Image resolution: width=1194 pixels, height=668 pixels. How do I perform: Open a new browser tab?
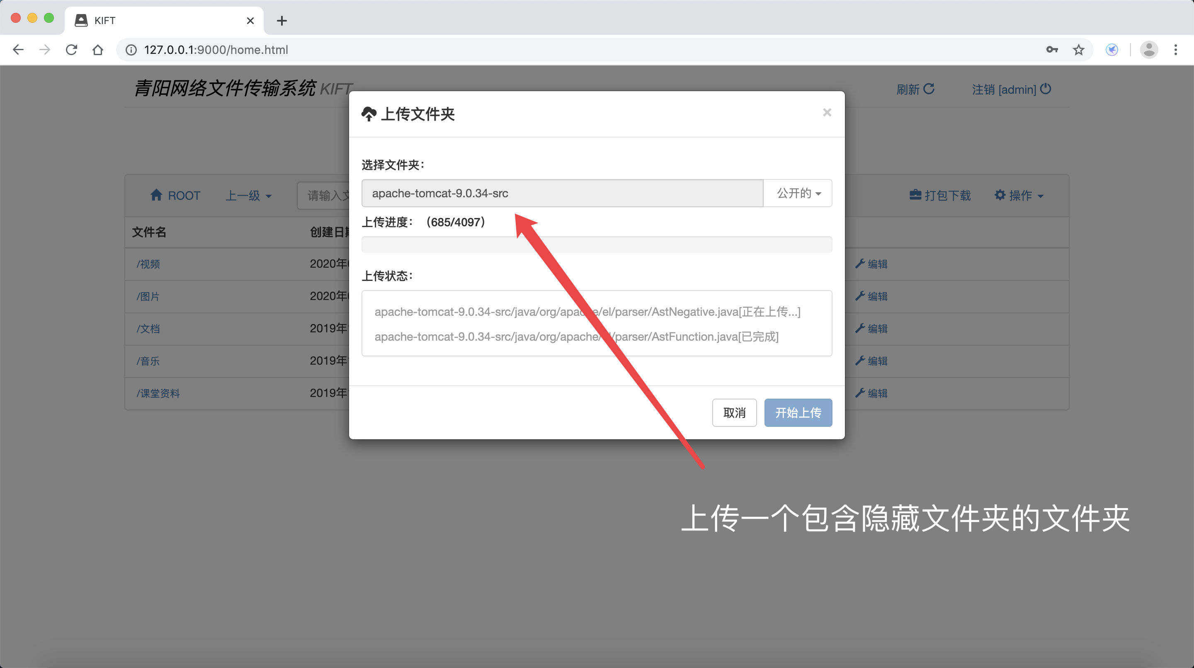[x=282, y=20]
